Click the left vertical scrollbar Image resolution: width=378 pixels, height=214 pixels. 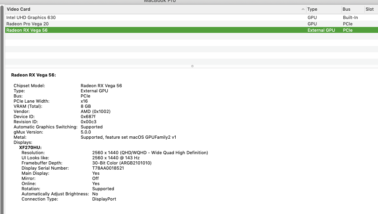[2, 109]
